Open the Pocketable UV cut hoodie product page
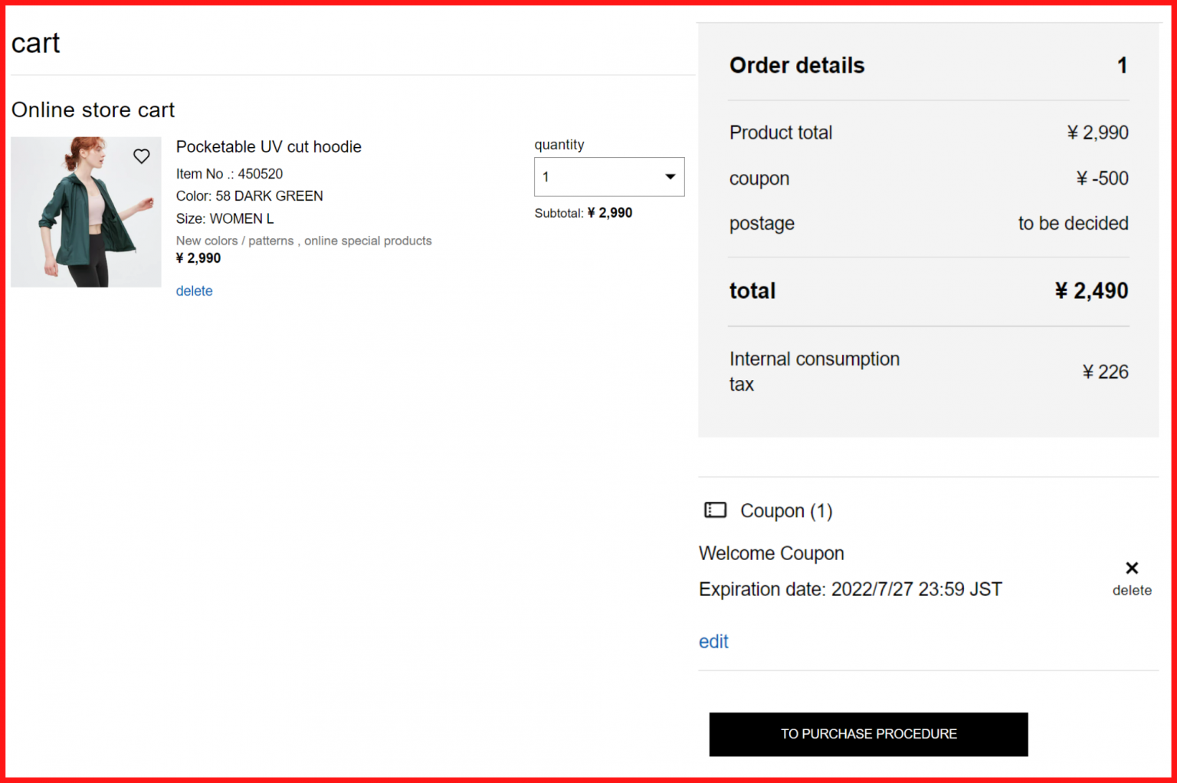Image resolution: width=1177 pixels, height=783 pixels. pos(268,146)
